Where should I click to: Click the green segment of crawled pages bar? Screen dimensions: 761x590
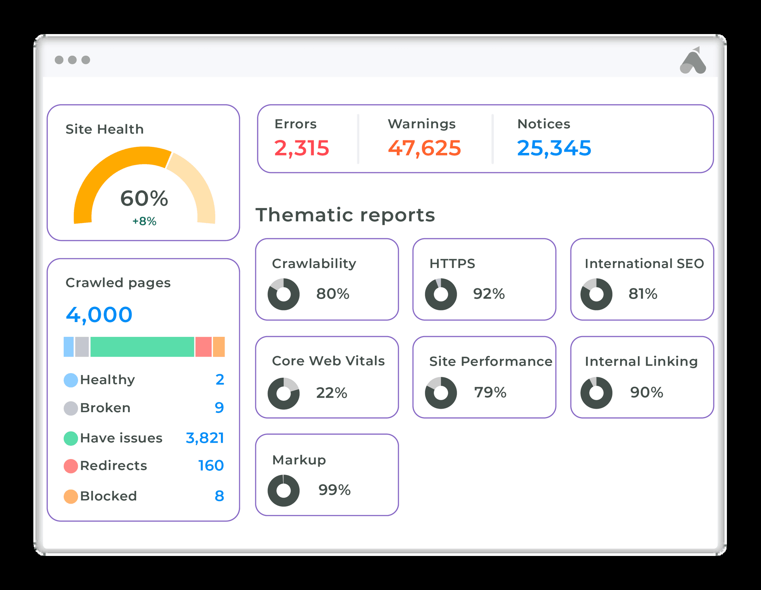pos(142,347)
